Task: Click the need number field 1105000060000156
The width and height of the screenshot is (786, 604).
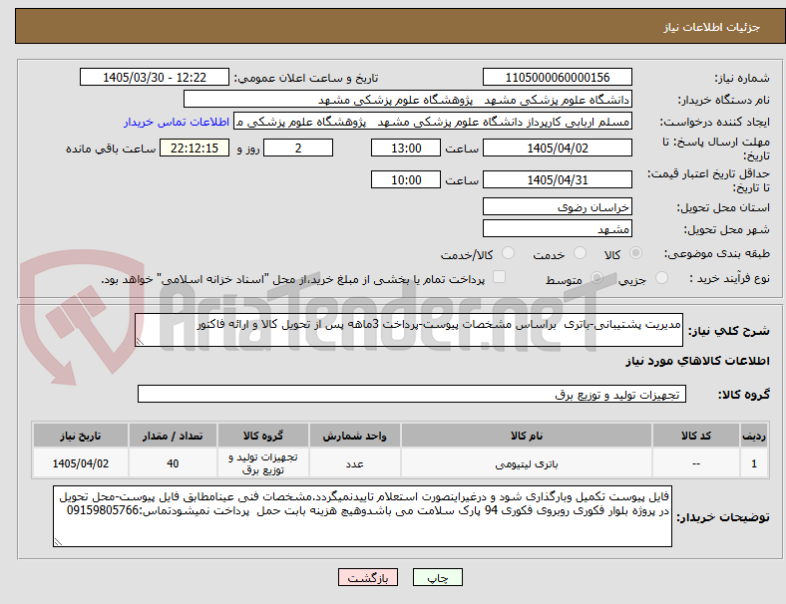Action: 558,77
